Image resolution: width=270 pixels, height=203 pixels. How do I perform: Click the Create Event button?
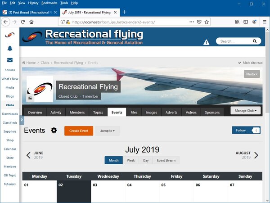tap(79, 131)
